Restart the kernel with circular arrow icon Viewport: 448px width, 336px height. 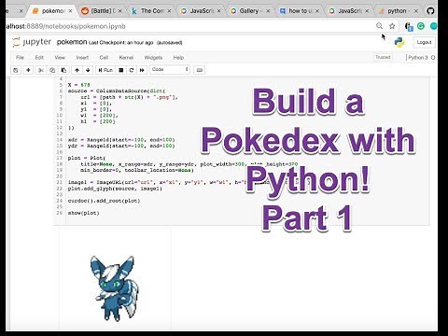[132, 70]
